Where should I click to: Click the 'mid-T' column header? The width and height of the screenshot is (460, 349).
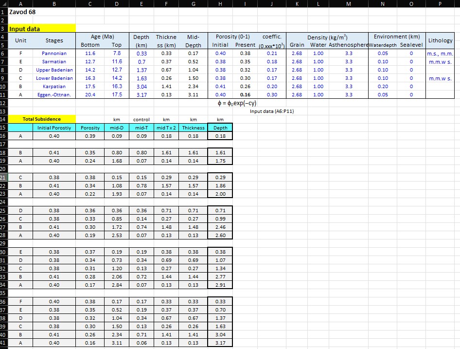point(142,128)
